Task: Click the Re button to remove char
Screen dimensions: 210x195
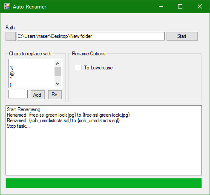Action: [55, 95]
